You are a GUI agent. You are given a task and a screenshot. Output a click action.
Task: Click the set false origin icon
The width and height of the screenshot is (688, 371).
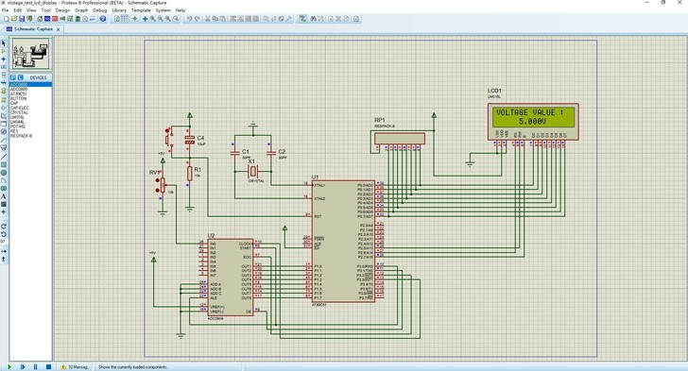134,19
